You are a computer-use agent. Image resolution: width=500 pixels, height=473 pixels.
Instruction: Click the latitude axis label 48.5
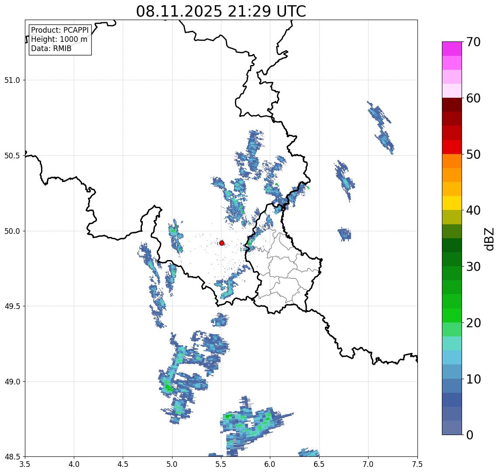tap(12, 457)
